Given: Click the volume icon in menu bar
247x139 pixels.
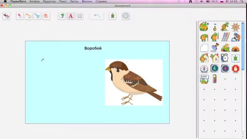Looking at the screenshot, I should click(x=201, y=2).
